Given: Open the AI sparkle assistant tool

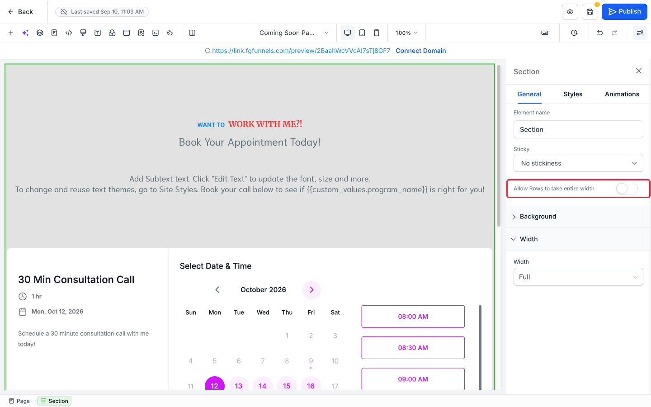Looking at the screenshot, I should tap(25, 33).
